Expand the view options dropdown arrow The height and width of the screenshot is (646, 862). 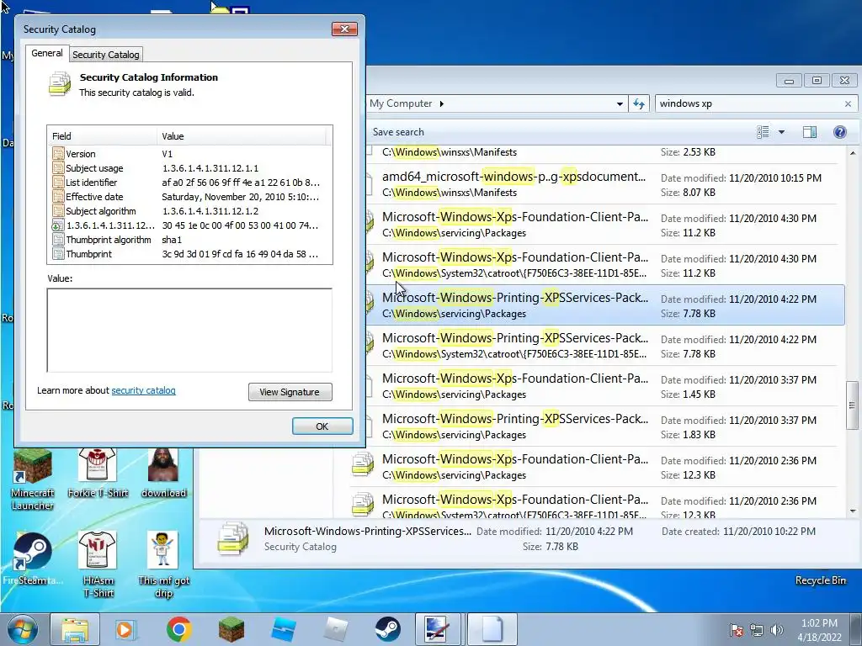pos(781,132)
